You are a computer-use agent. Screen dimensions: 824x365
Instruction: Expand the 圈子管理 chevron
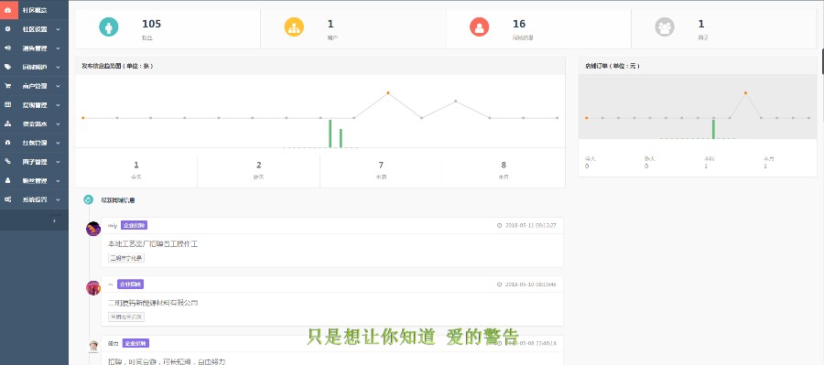coord(58,162)
